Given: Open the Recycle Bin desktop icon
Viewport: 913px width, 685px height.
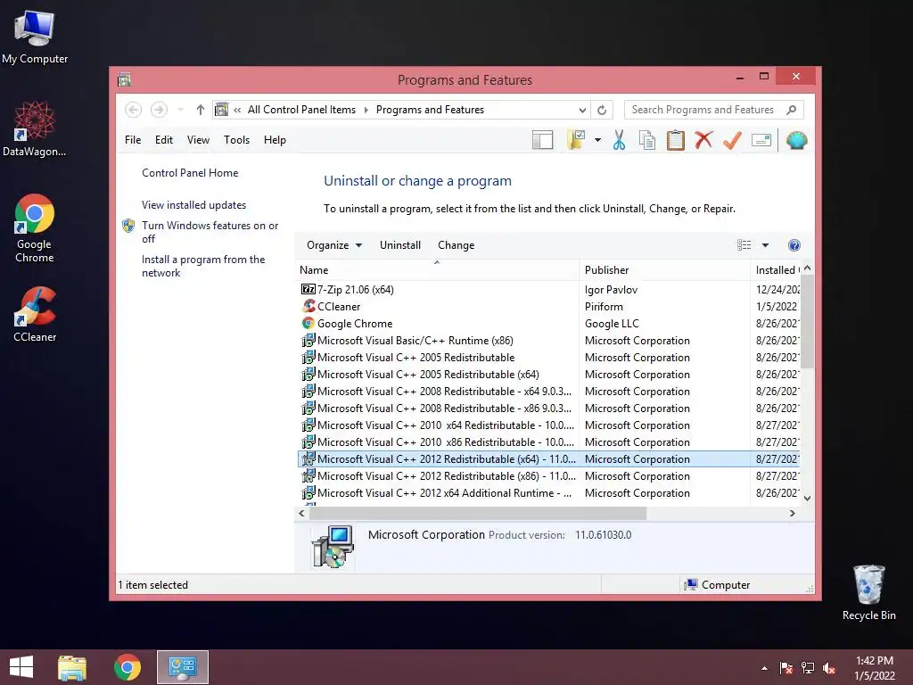Looking at the screenshot, I should coord(868,592).
